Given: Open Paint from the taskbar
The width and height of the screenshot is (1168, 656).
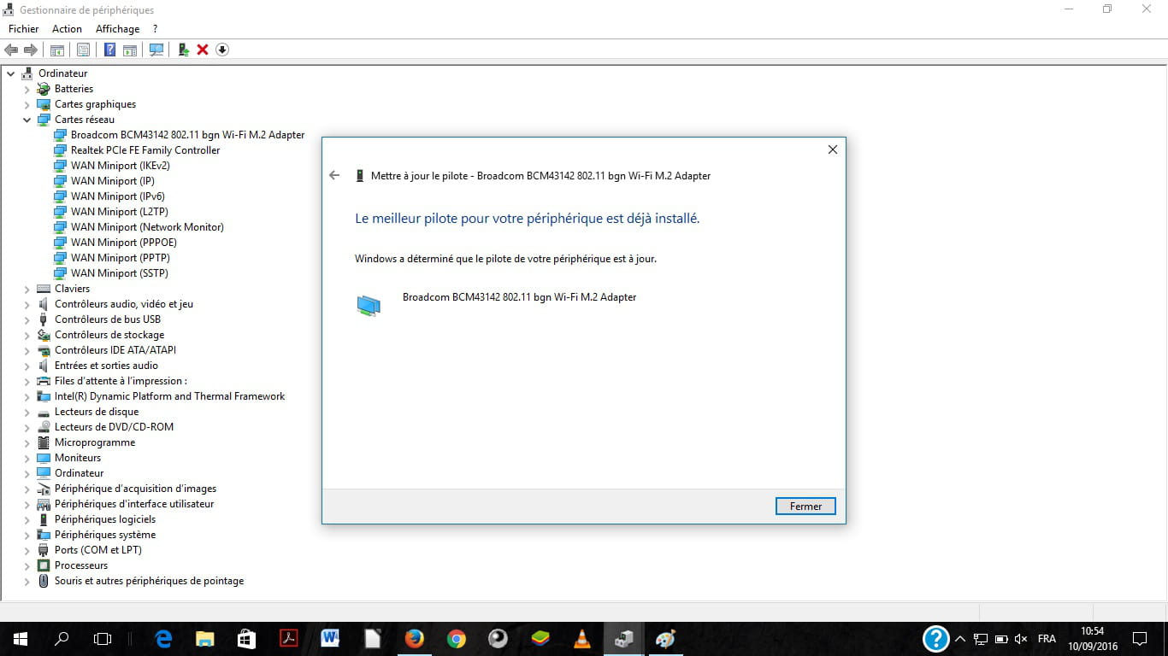Looking at the screenshot, I should point(665,638).
